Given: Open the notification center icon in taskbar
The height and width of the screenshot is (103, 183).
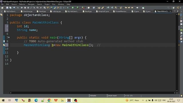Looking at the screenshot, I should tap(178, 100).
